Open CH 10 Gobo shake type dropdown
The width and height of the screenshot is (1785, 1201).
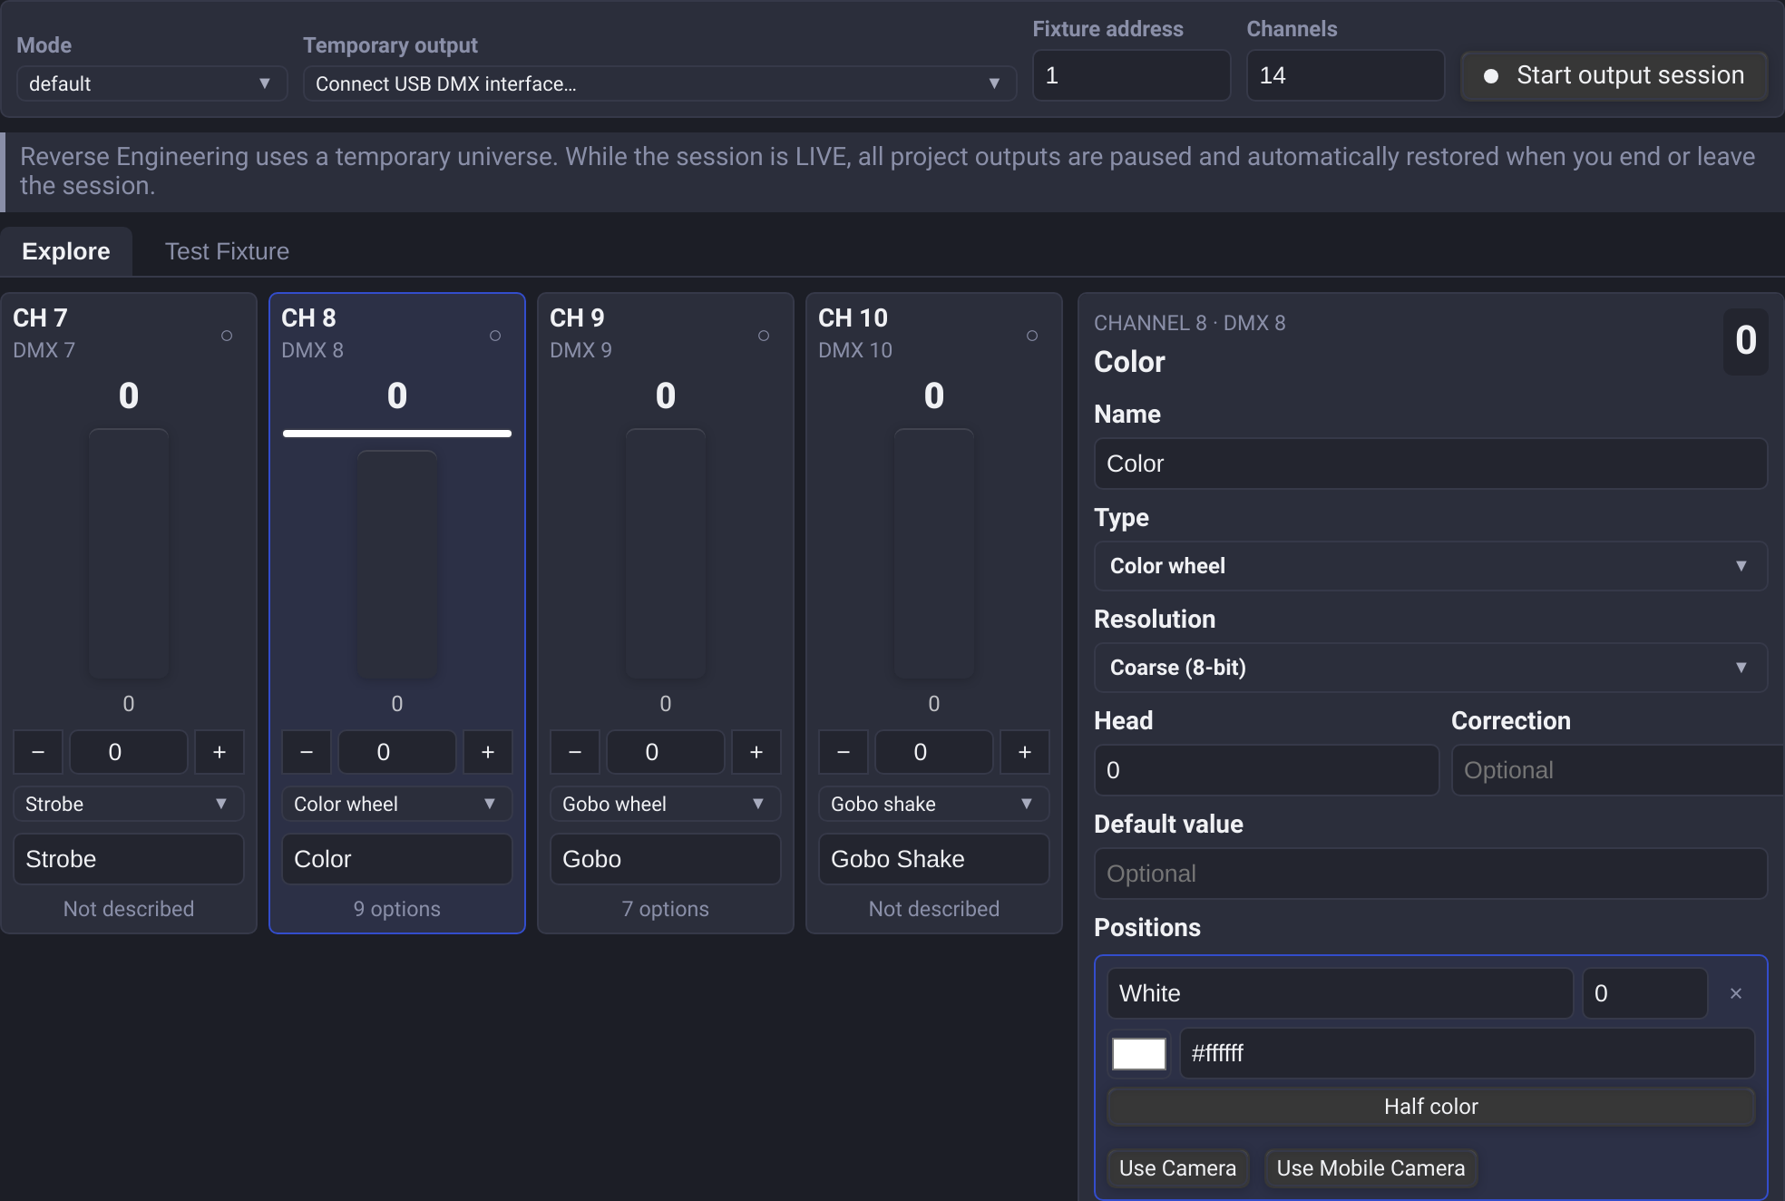[x=934, y=804]
